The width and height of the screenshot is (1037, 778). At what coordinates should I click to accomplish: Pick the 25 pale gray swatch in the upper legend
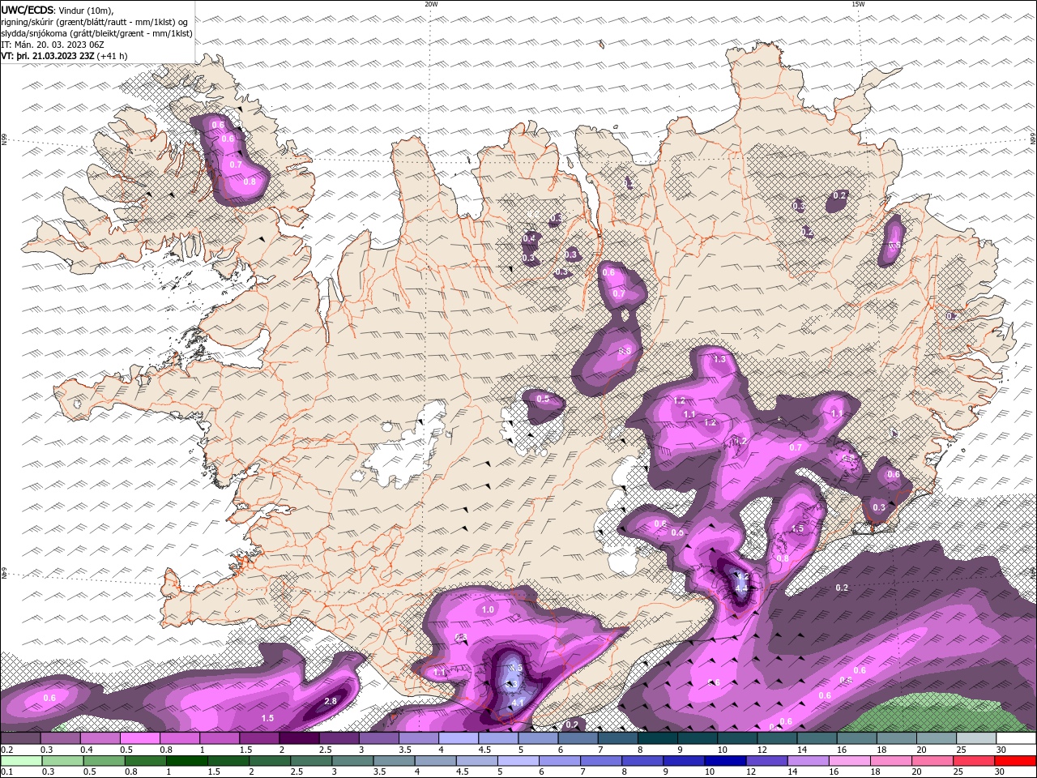977,738
